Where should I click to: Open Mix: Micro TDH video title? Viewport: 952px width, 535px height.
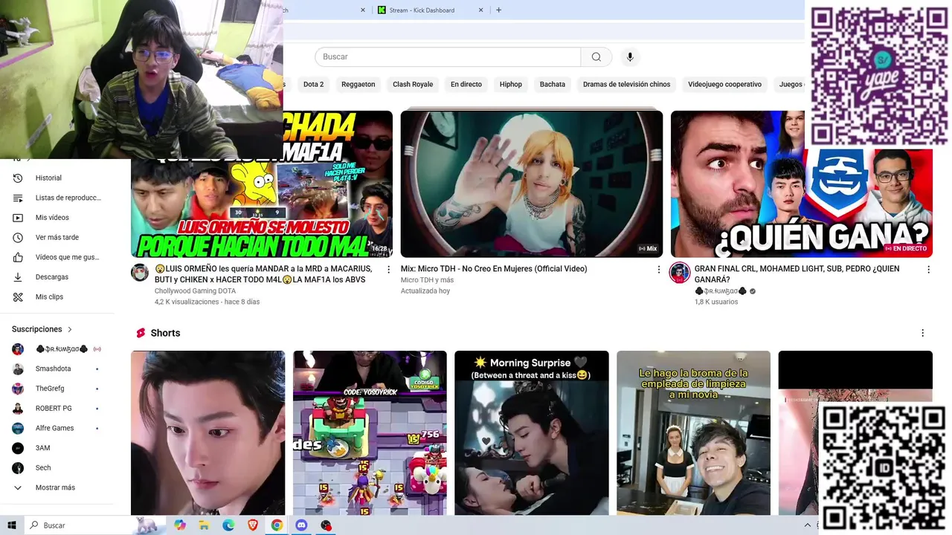pos(494,269)
